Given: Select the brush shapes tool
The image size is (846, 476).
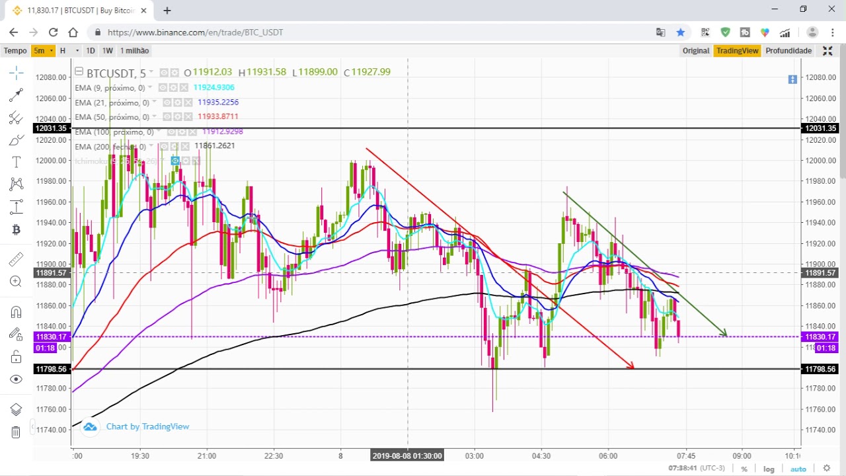Looking at the screenshot, I should pos(17,139).
